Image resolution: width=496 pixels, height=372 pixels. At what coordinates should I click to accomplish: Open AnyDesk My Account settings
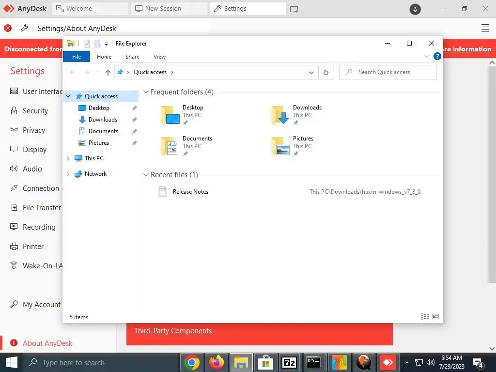coord(35,304)
